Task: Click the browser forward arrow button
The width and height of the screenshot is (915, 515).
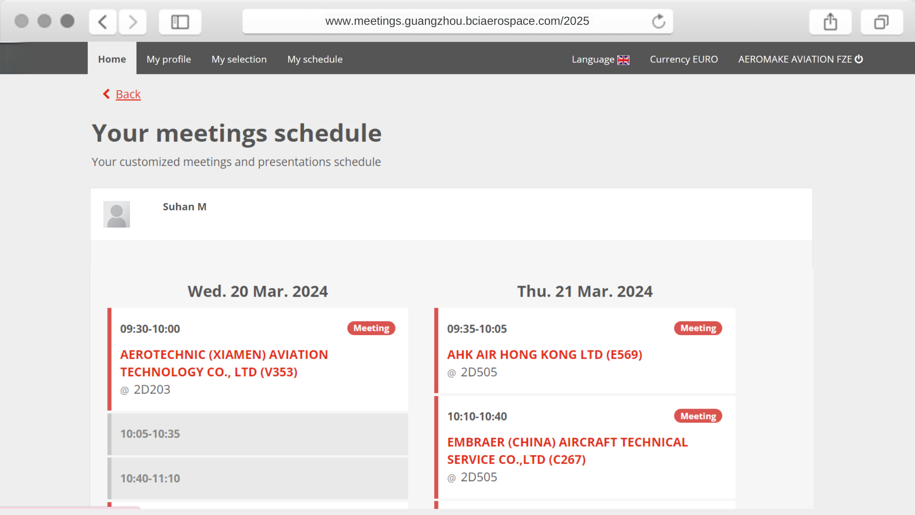Action: click(133, 22)
